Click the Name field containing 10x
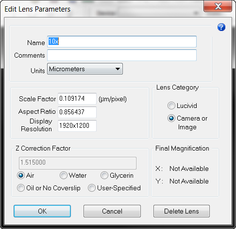The image size is (236, 229). (122, 42)
